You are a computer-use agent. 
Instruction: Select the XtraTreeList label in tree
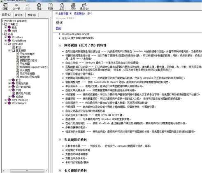(20, 100)
